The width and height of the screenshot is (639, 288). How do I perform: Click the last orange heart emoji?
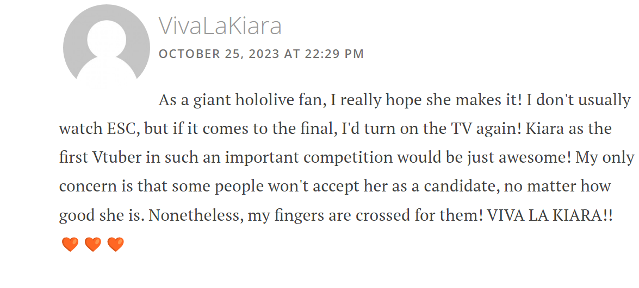click(116, 245)
